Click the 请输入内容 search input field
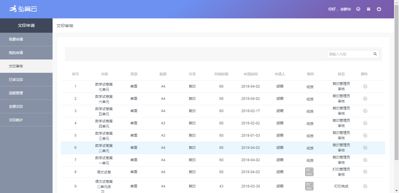The height and width of the screenshot is (193, 399). tap(349, 54)
